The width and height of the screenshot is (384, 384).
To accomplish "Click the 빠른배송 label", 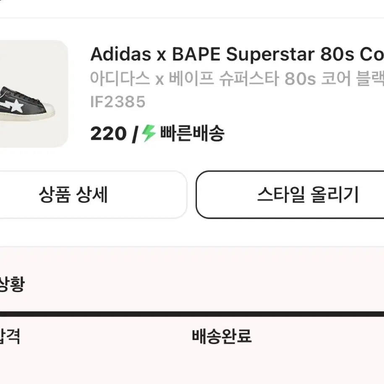I will coord(193,133).
